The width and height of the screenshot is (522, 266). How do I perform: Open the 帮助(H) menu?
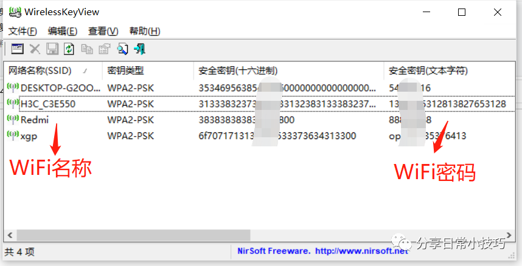[144, 31]
